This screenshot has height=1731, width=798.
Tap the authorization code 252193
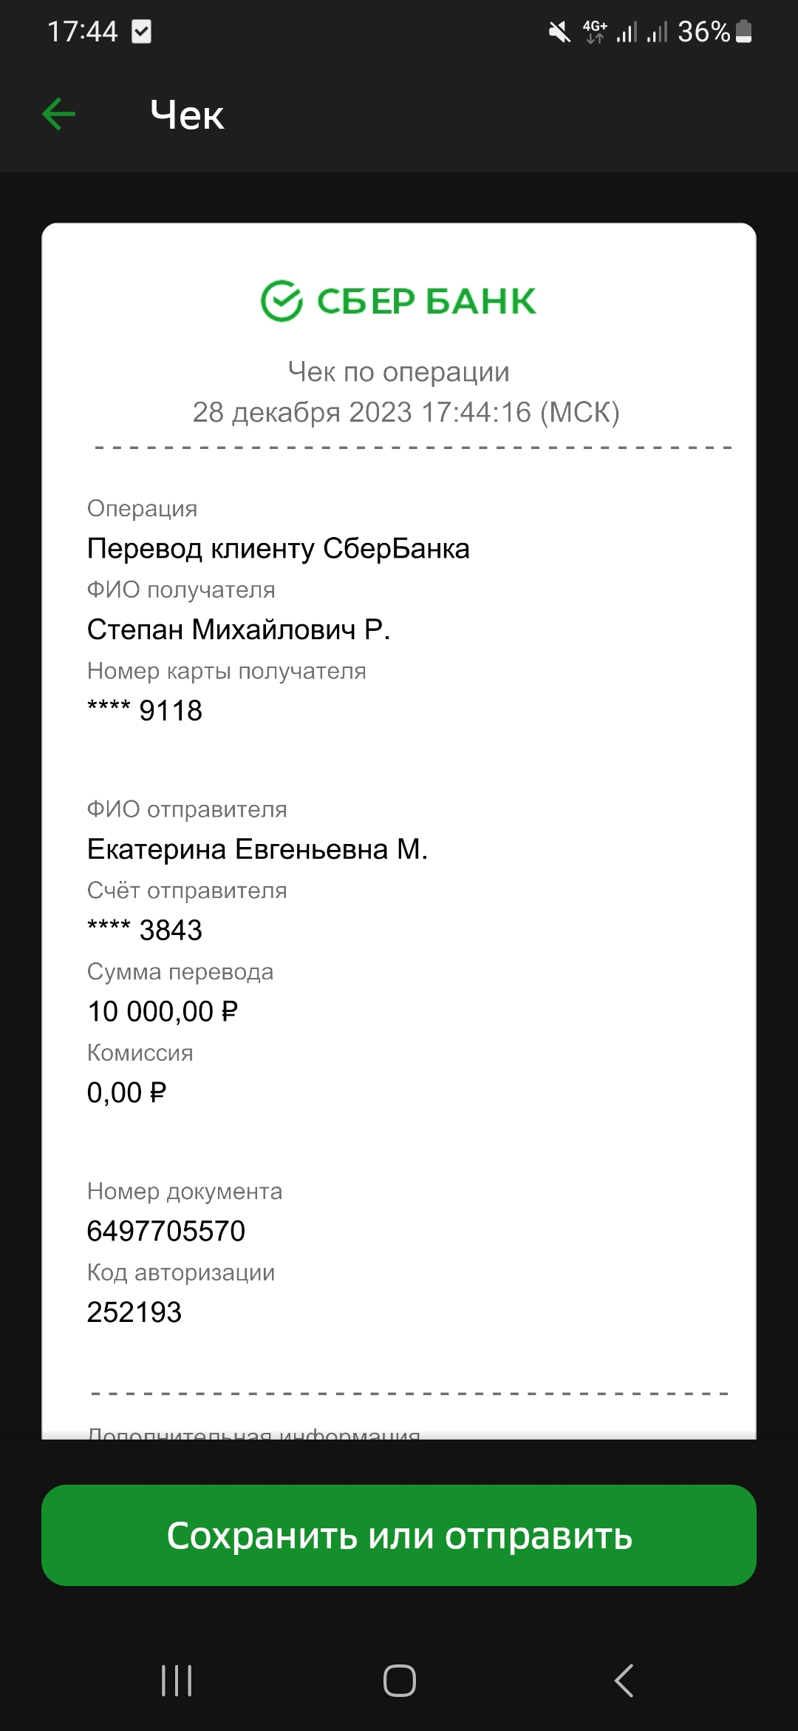point(134,1312)
